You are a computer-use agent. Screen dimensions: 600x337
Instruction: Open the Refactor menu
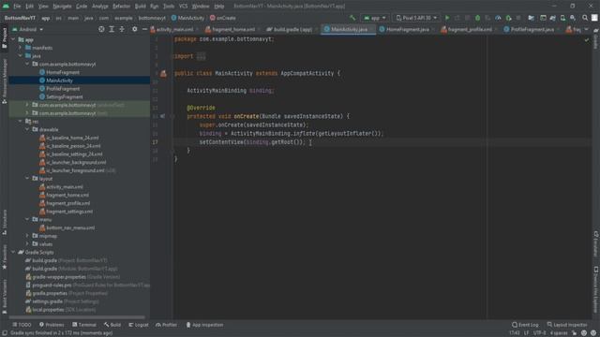click(x=121, y=7)
